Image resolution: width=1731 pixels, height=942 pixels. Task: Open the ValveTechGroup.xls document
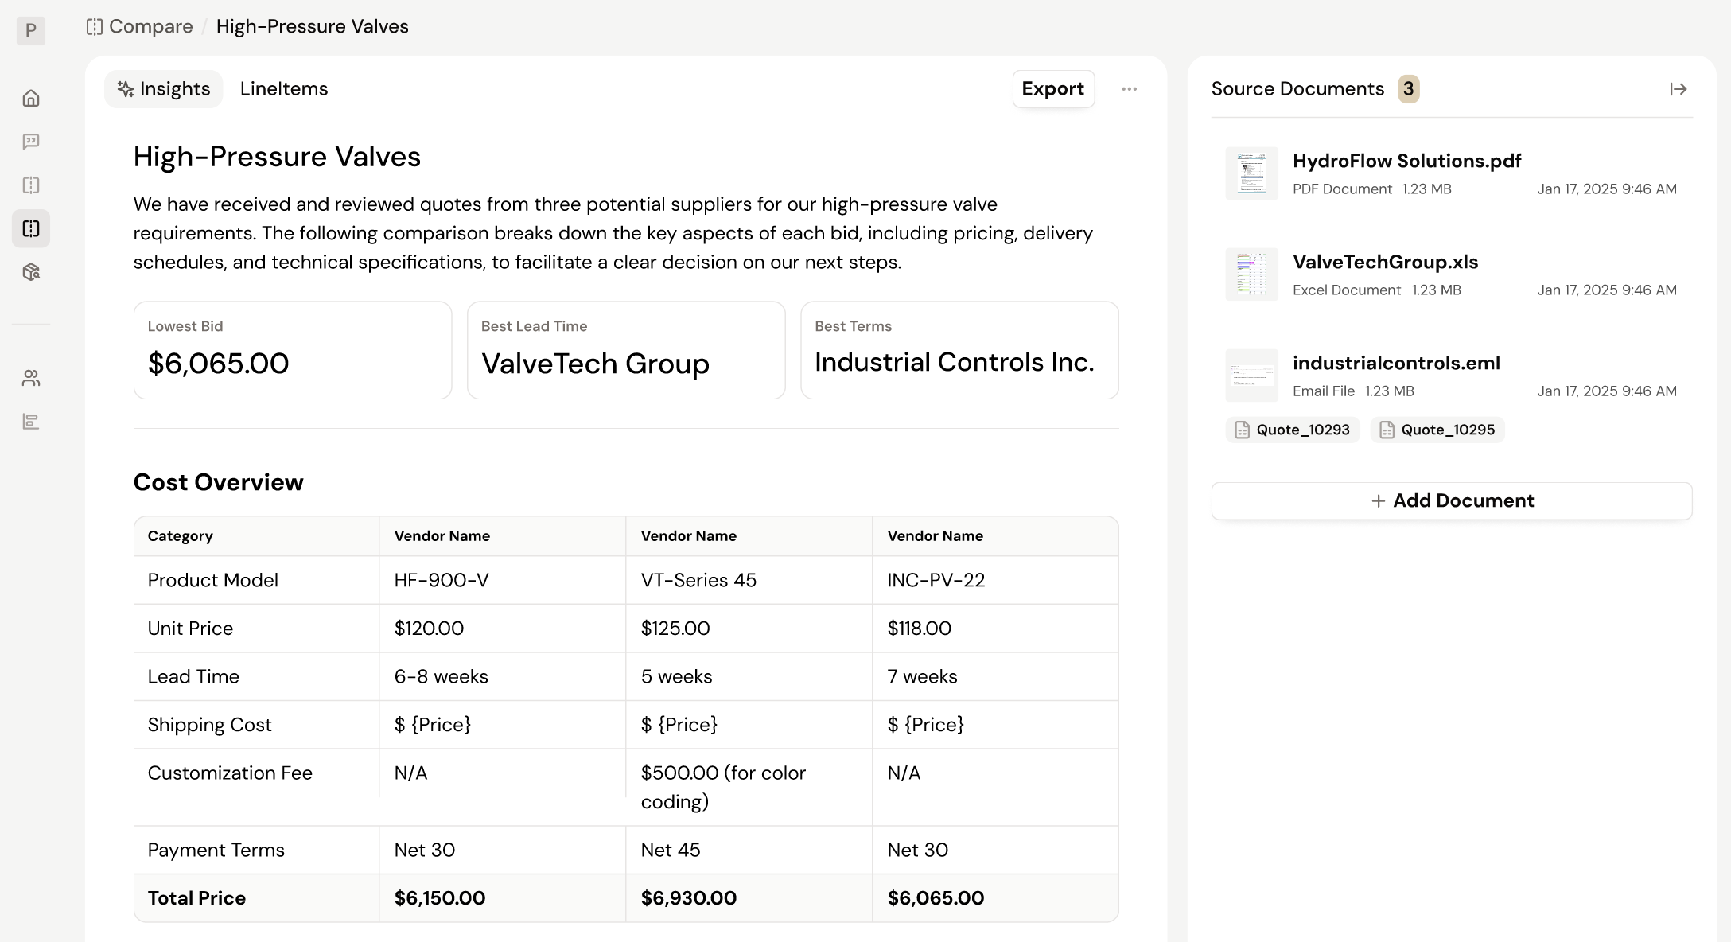pos(1385,262)
